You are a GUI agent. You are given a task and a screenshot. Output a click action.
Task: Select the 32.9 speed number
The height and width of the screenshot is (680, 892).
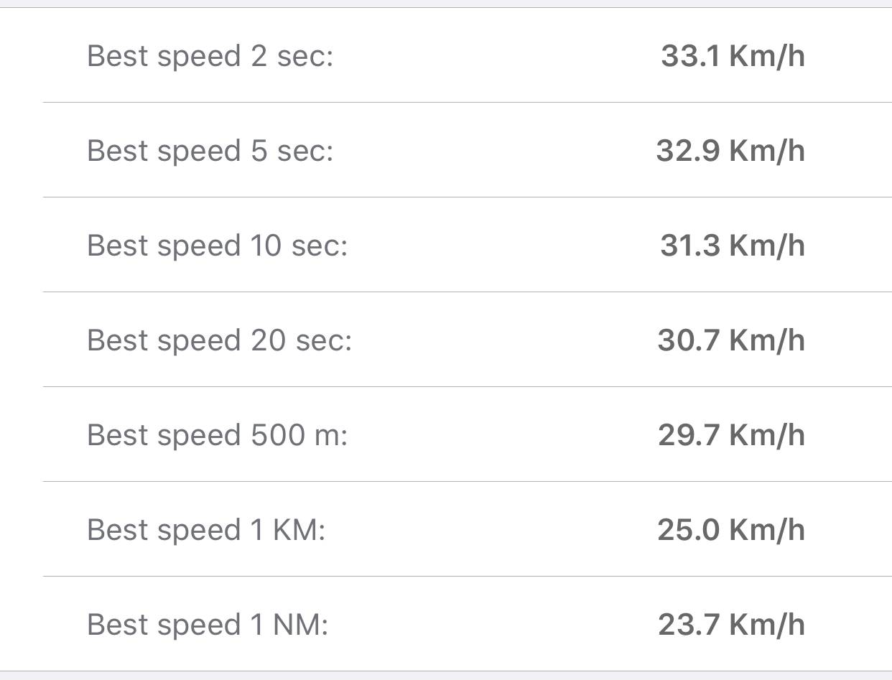(688, 151)
